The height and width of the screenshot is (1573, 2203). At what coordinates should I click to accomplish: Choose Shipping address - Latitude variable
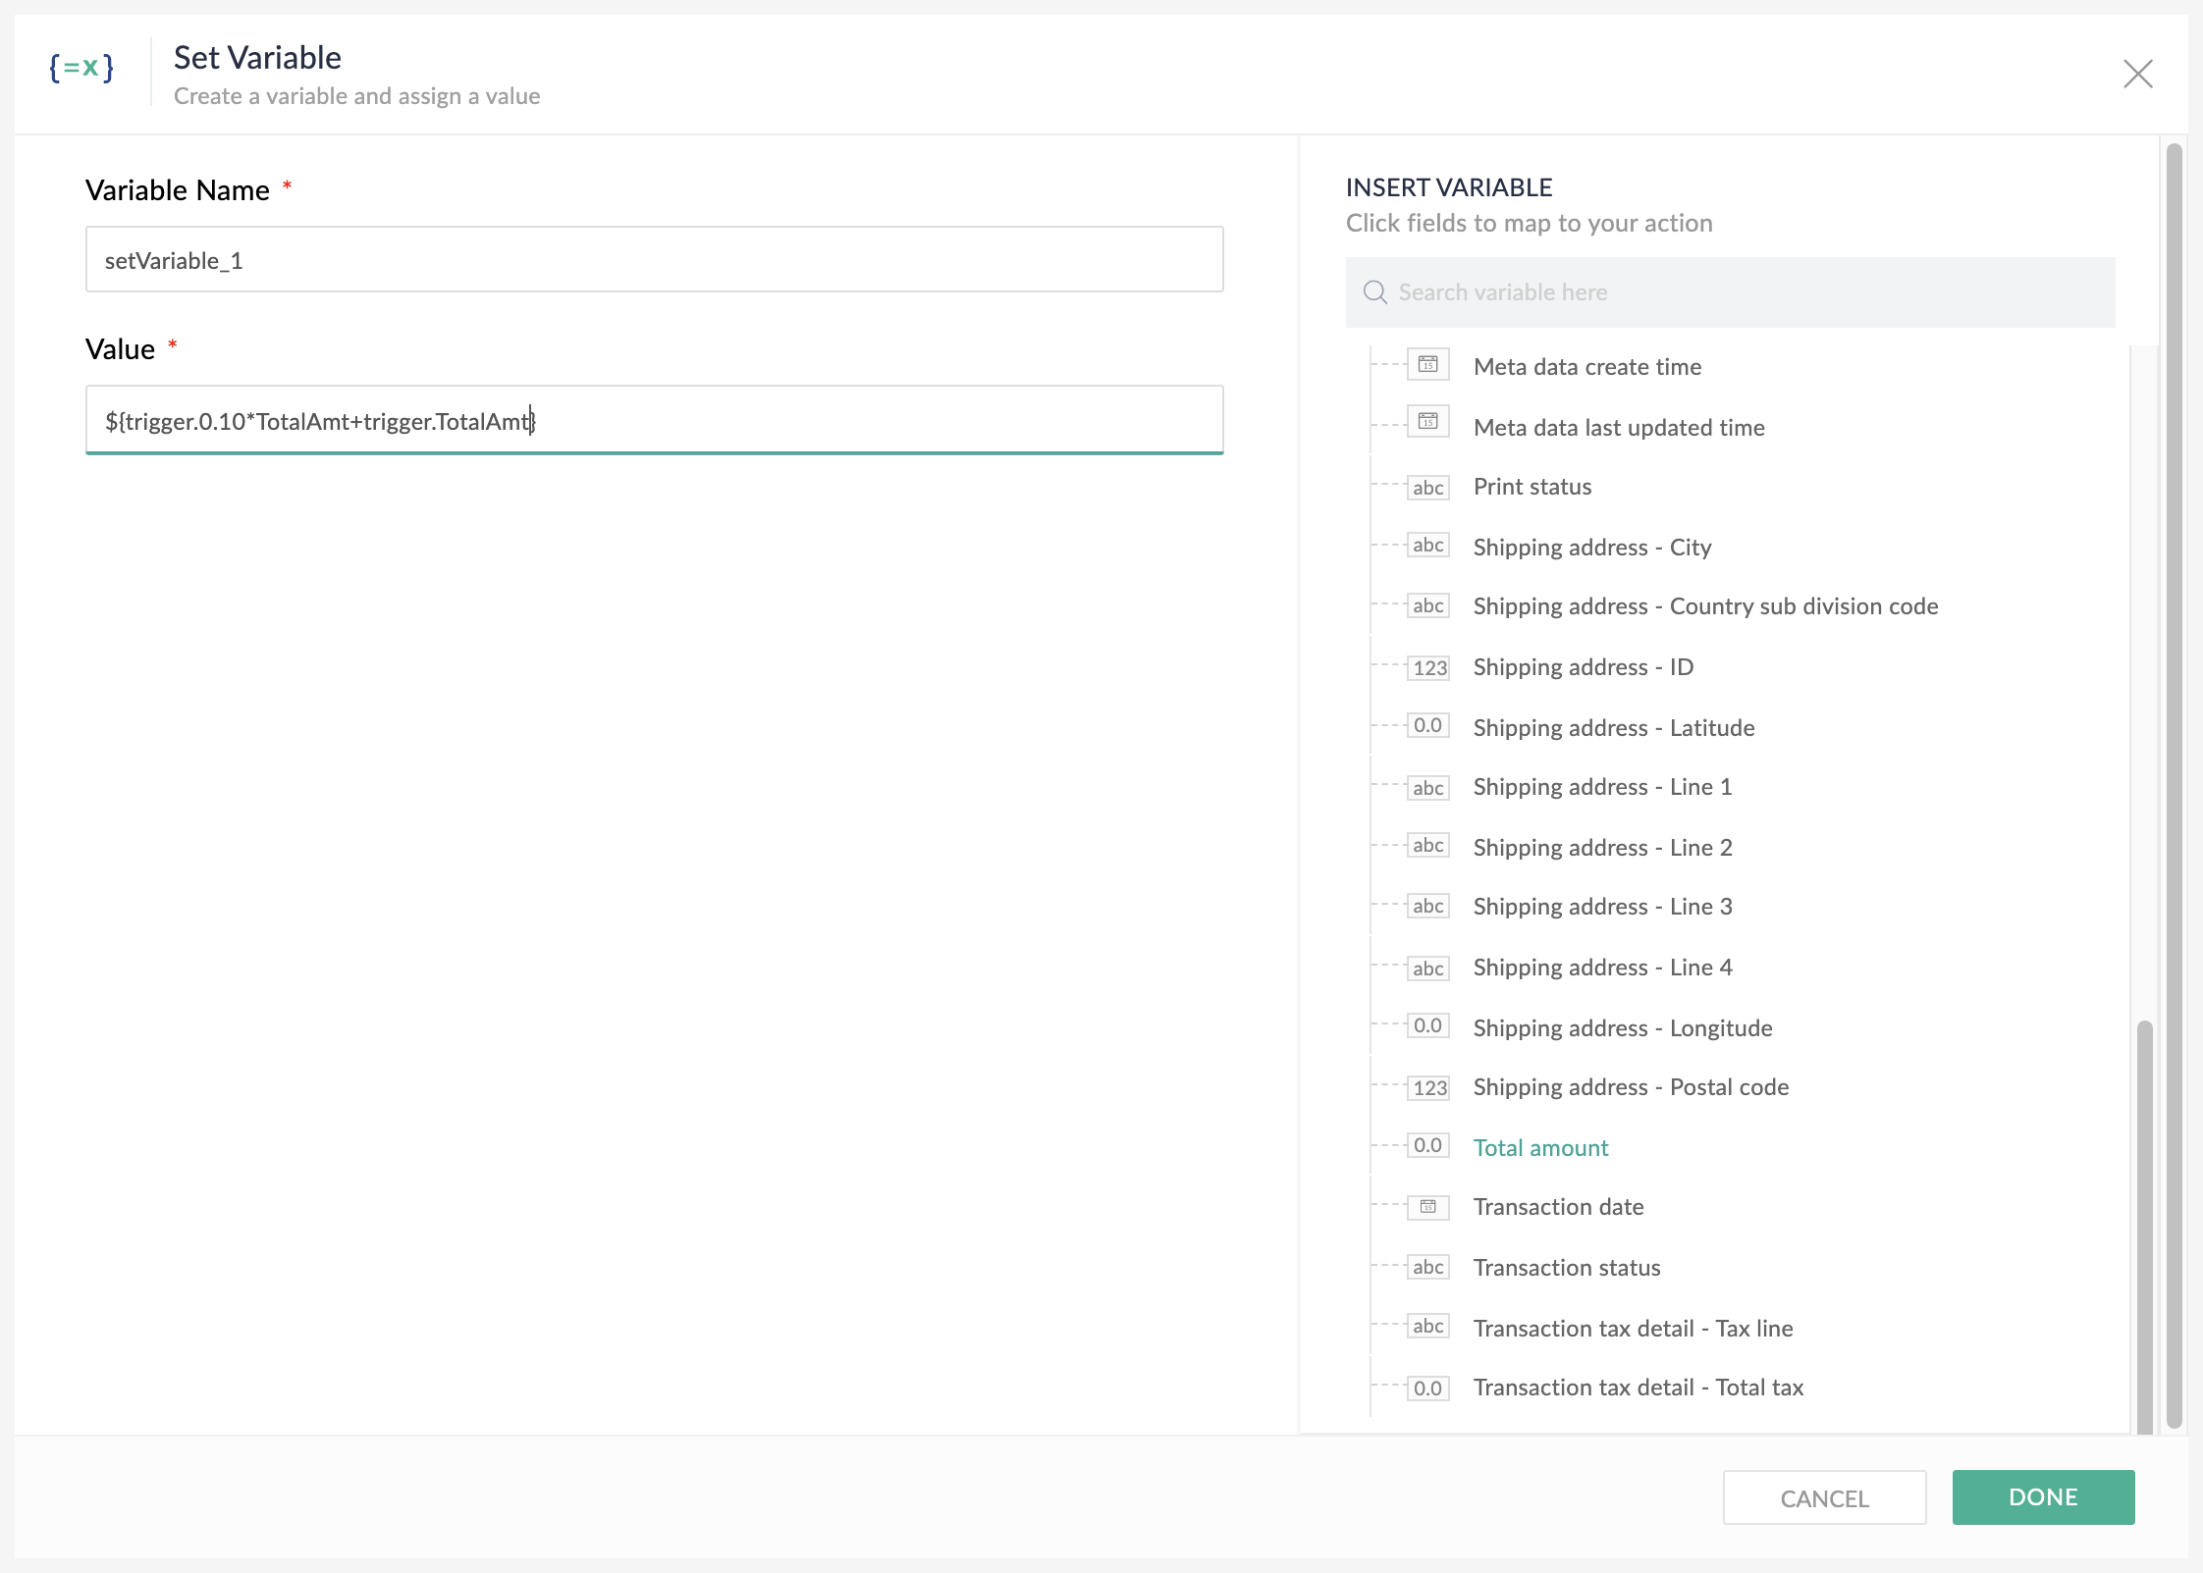click(x=1614, y=728)
